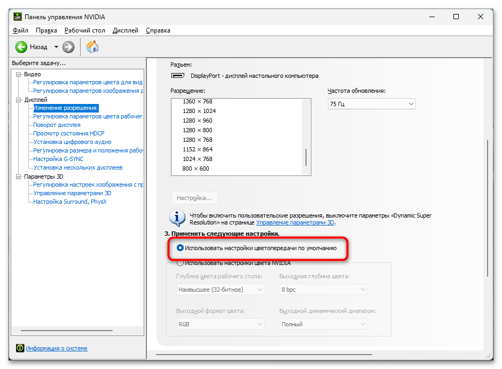Open the Back history dropdown arrow

coord(57,47)
